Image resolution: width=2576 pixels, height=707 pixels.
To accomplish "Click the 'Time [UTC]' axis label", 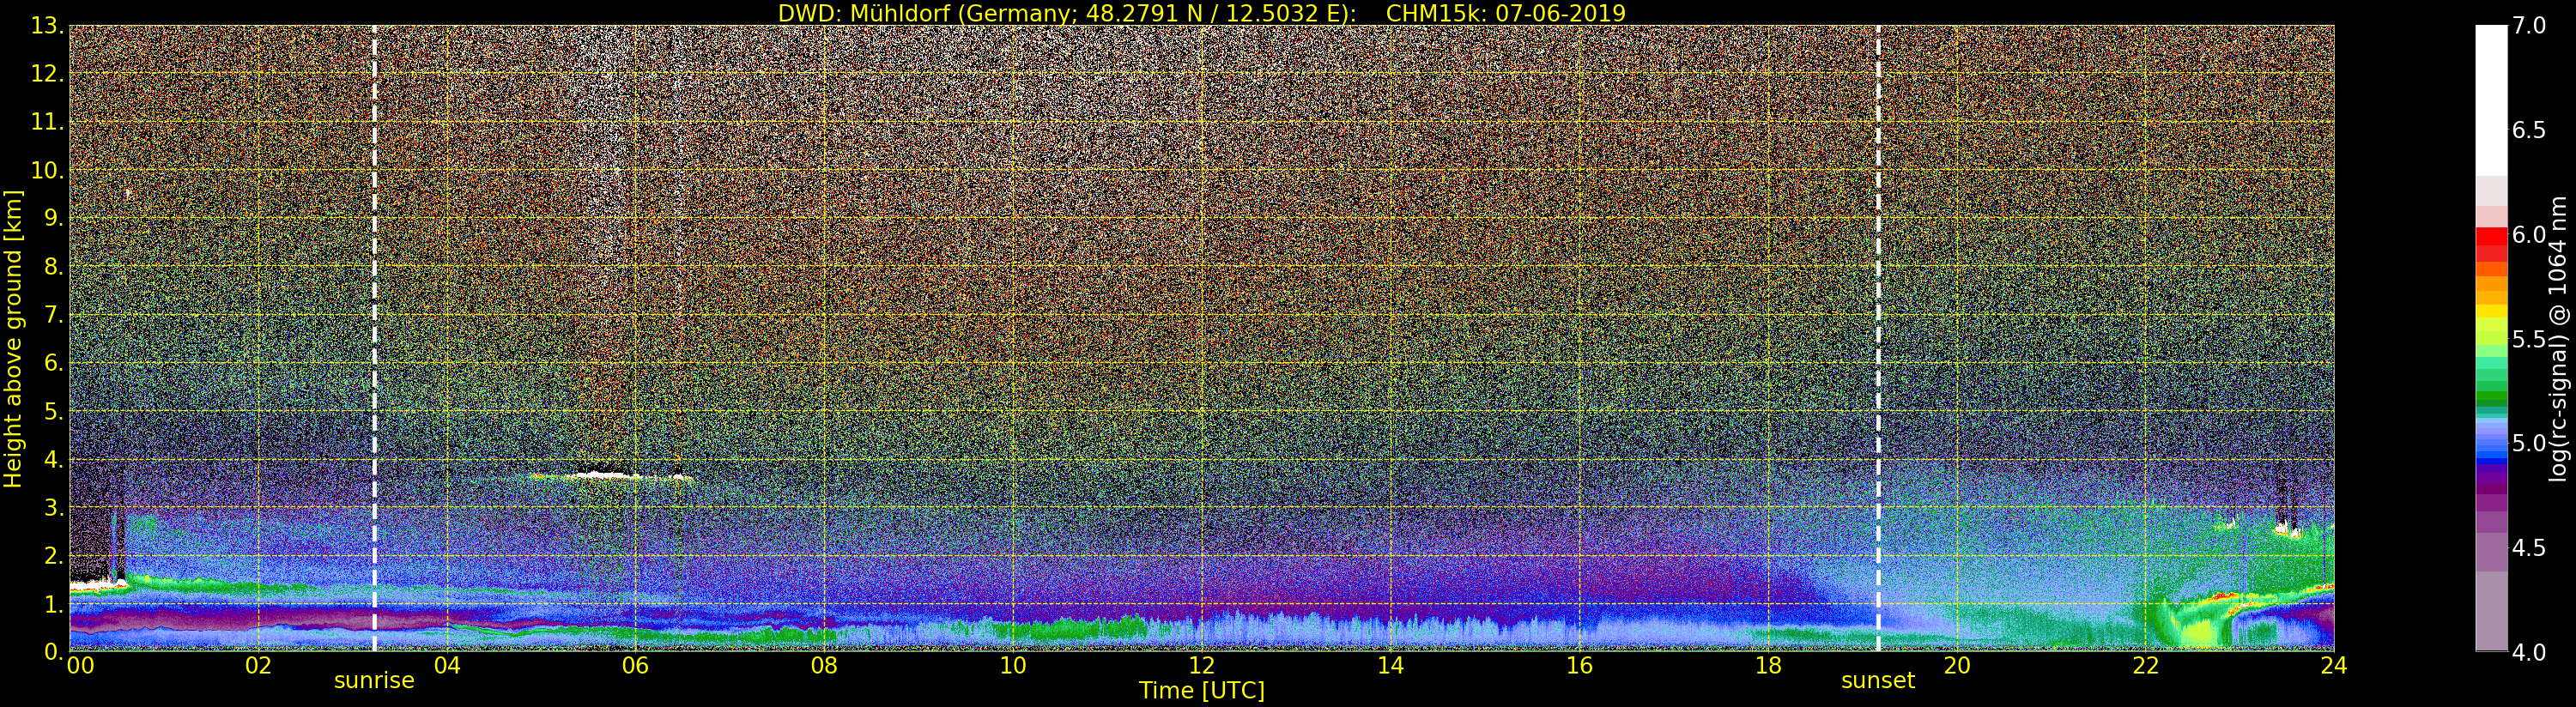I will coord(1202,691).
